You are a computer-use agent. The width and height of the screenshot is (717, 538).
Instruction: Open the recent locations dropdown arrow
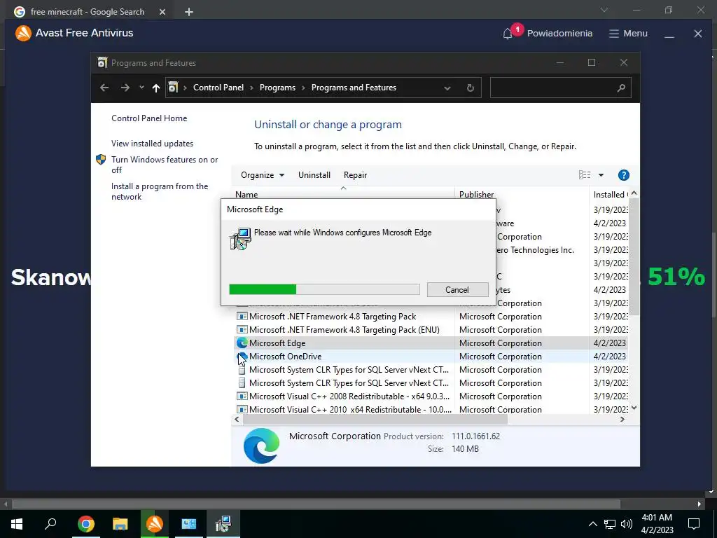point(141,88)
